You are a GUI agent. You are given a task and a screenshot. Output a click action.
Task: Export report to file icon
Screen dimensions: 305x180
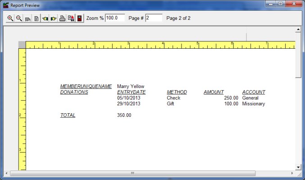pos(71,18)
